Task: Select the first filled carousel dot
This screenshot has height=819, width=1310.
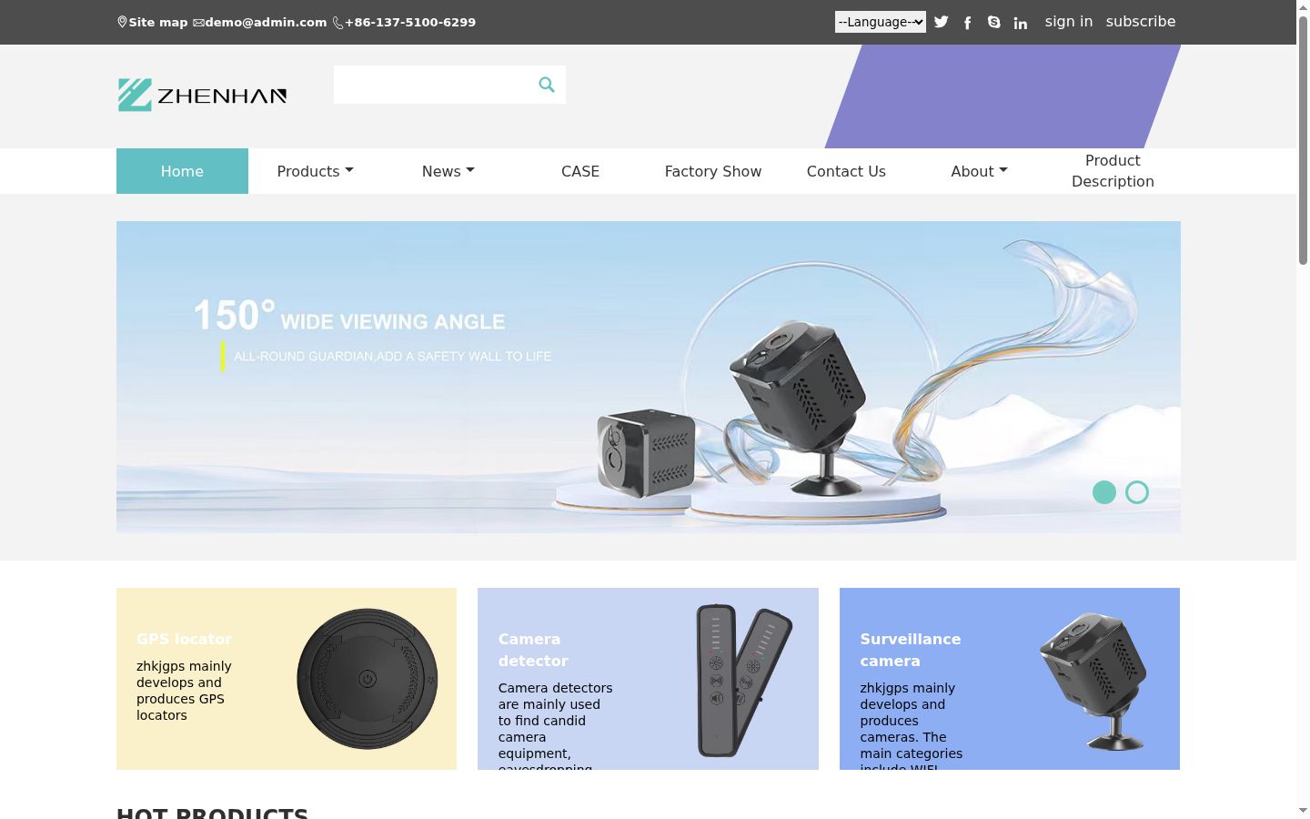Action: (1104, 492)
